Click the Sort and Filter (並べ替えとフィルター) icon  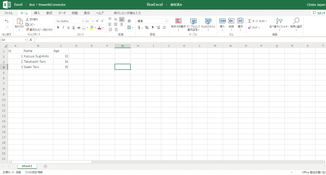279,22
